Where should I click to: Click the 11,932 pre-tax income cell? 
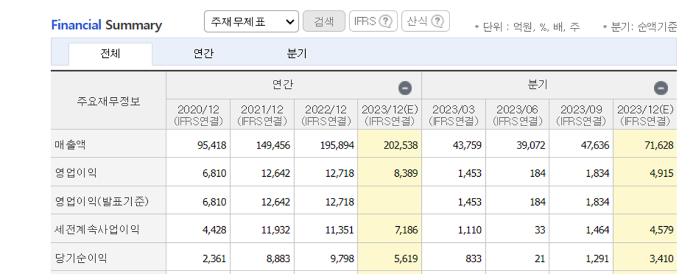click(x=262, y=229)
